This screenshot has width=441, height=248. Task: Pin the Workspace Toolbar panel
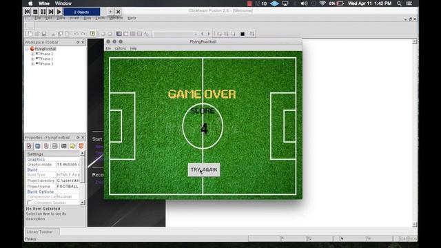pos(78,42)
